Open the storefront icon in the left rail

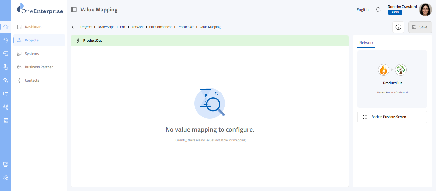tap(6, 54)
